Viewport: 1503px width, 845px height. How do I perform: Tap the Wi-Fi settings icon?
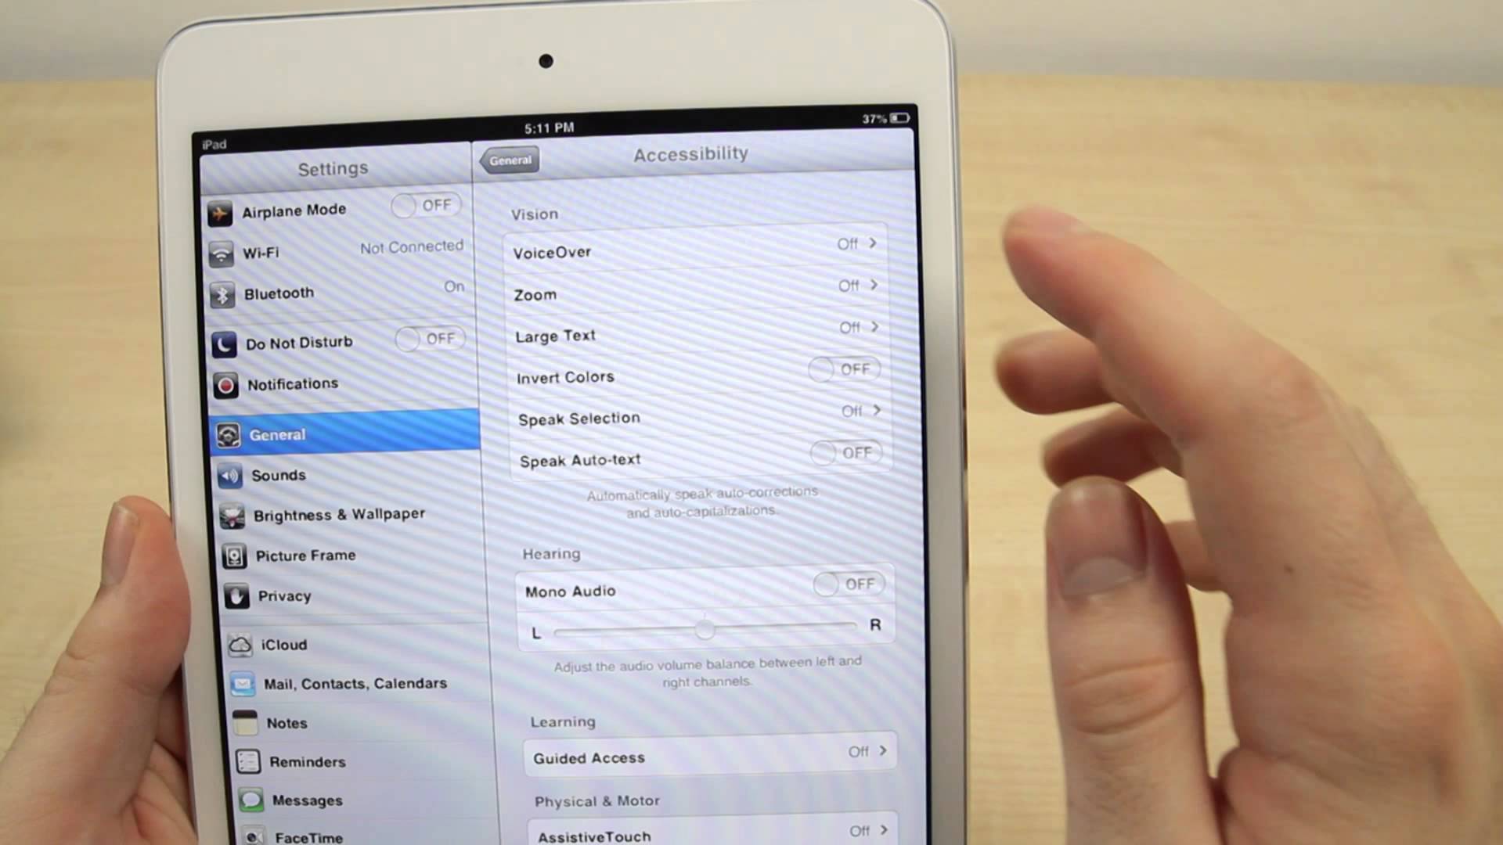point(221,253)
